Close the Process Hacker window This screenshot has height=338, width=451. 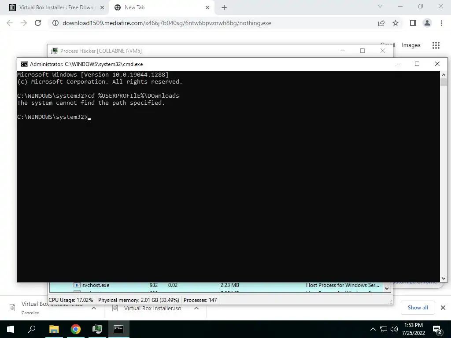[383, 51]
